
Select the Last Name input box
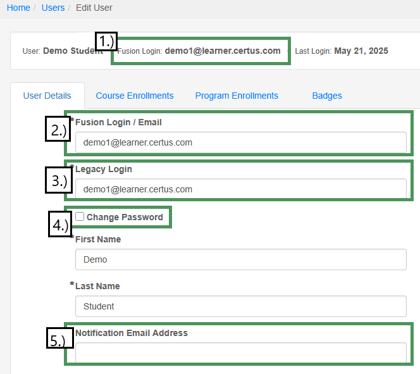(240, 306)
